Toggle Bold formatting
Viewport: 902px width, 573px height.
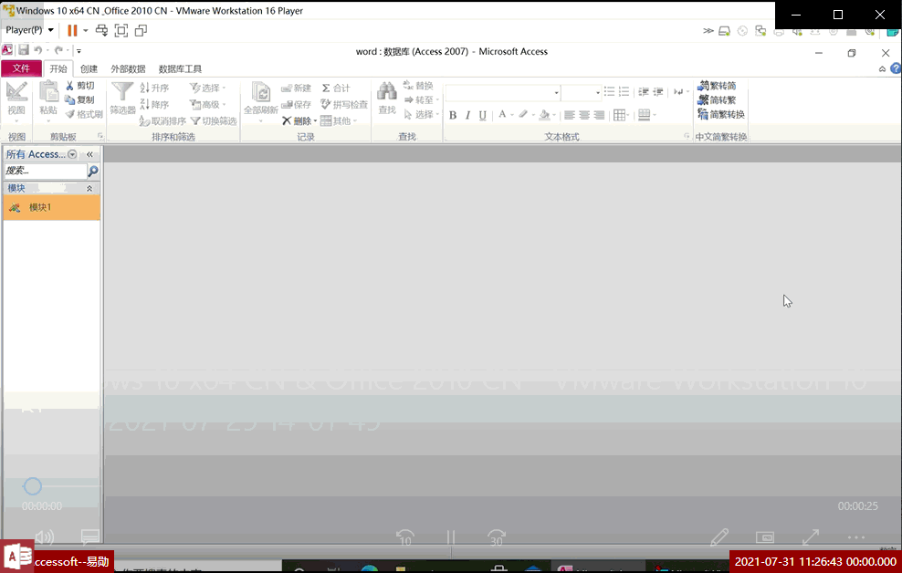453,115
